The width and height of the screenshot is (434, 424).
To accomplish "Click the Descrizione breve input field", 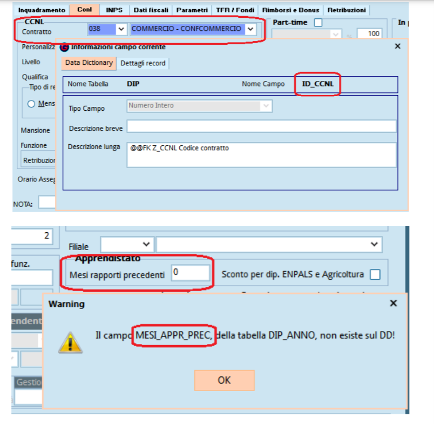I will pyautogui.click(x=262, y=126).
